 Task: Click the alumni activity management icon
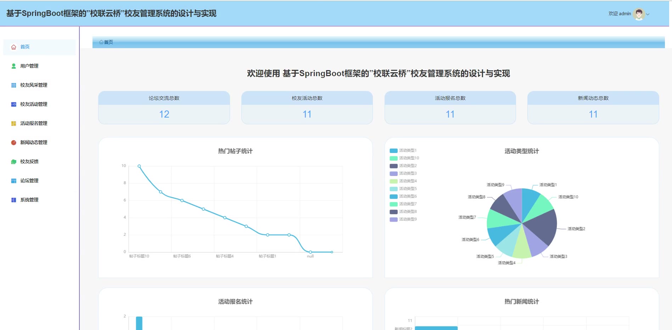point(13,104)
